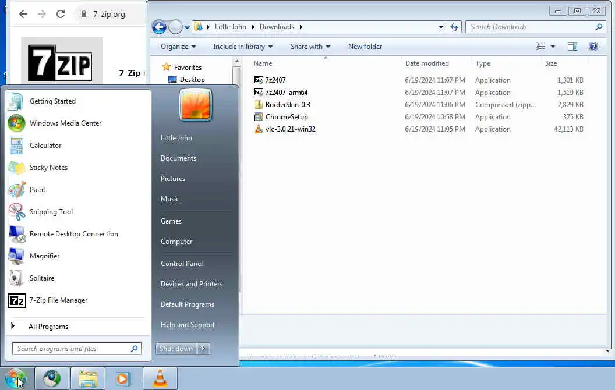Open Control Panel from Start menu

(182, 264)
